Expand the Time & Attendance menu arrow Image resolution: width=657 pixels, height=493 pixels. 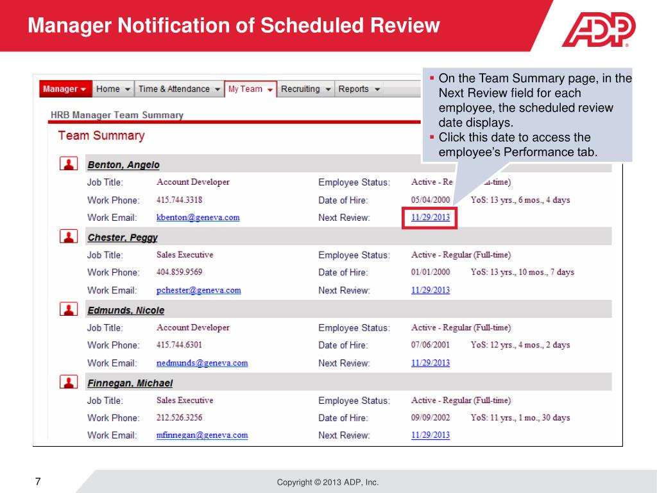pos(218,89)
